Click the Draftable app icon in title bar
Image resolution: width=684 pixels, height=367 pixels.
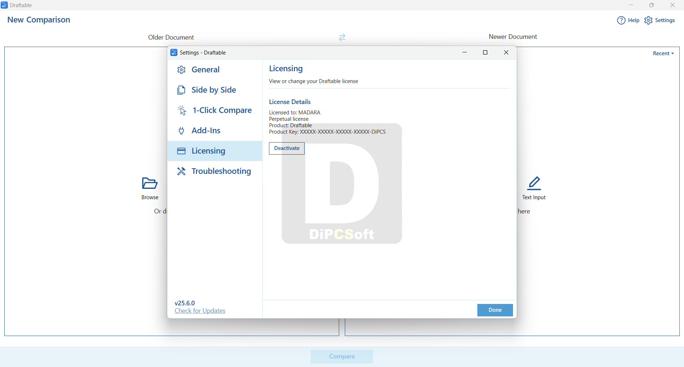(x=4, y=5)
